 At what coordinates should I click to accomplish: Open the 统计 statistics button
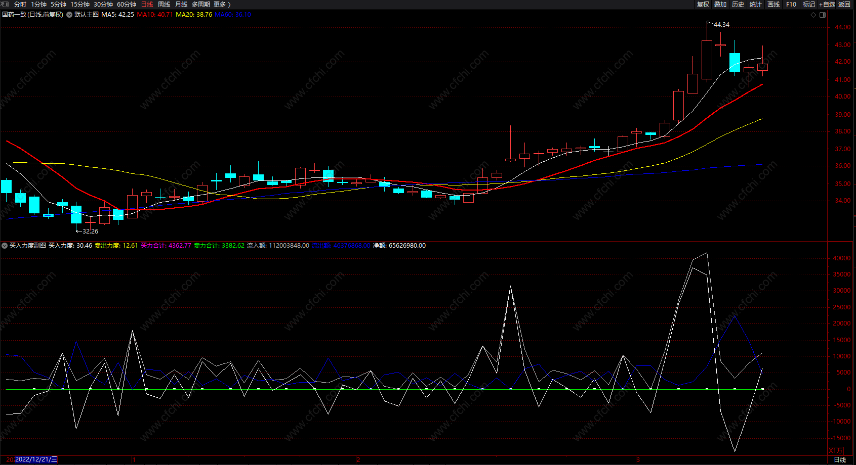[756, 4]
